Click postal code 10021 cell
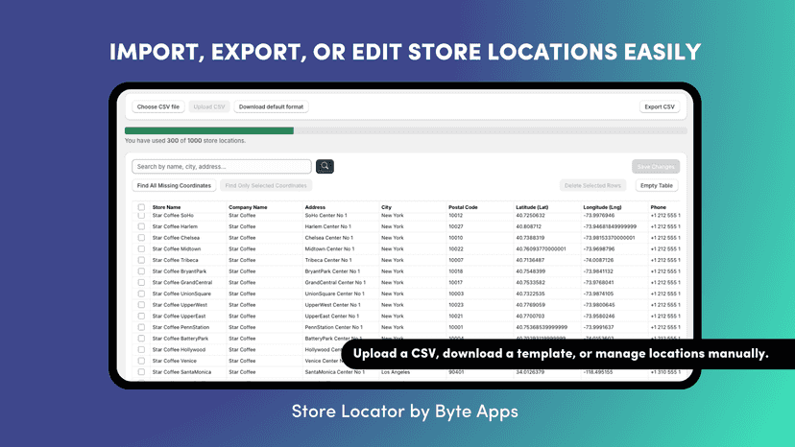Image resolution: width=795 pixels, height=447 pixels. 456,316
